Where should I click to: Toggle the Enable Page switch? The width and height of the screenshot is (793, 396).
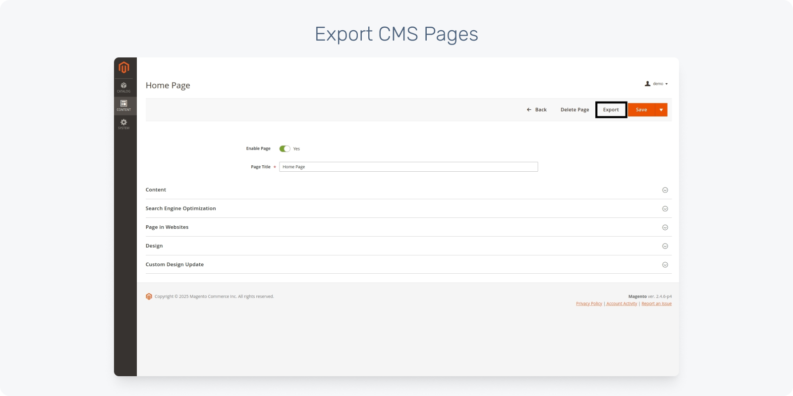284,148
